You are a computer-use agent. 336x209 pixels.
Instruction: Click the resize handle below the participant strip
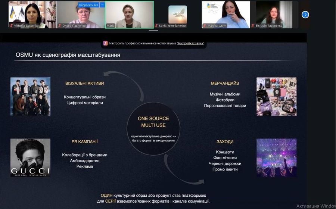point(153,31)
